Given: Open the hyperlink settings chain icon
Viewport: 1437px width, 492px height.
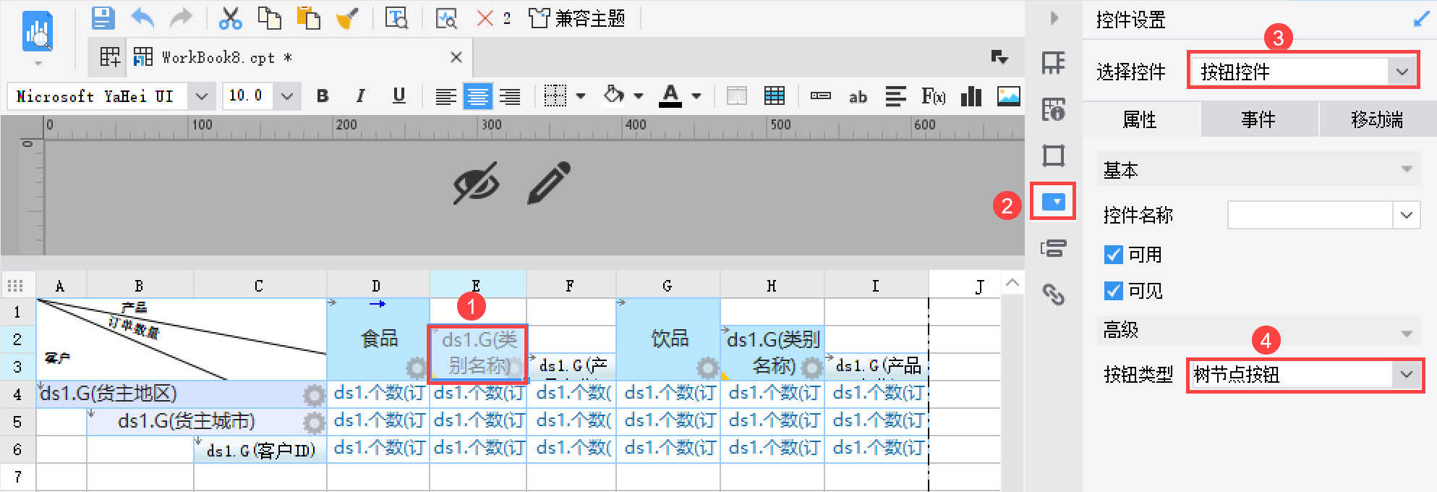Looking at the screenshot, I should coord(1054,294).
